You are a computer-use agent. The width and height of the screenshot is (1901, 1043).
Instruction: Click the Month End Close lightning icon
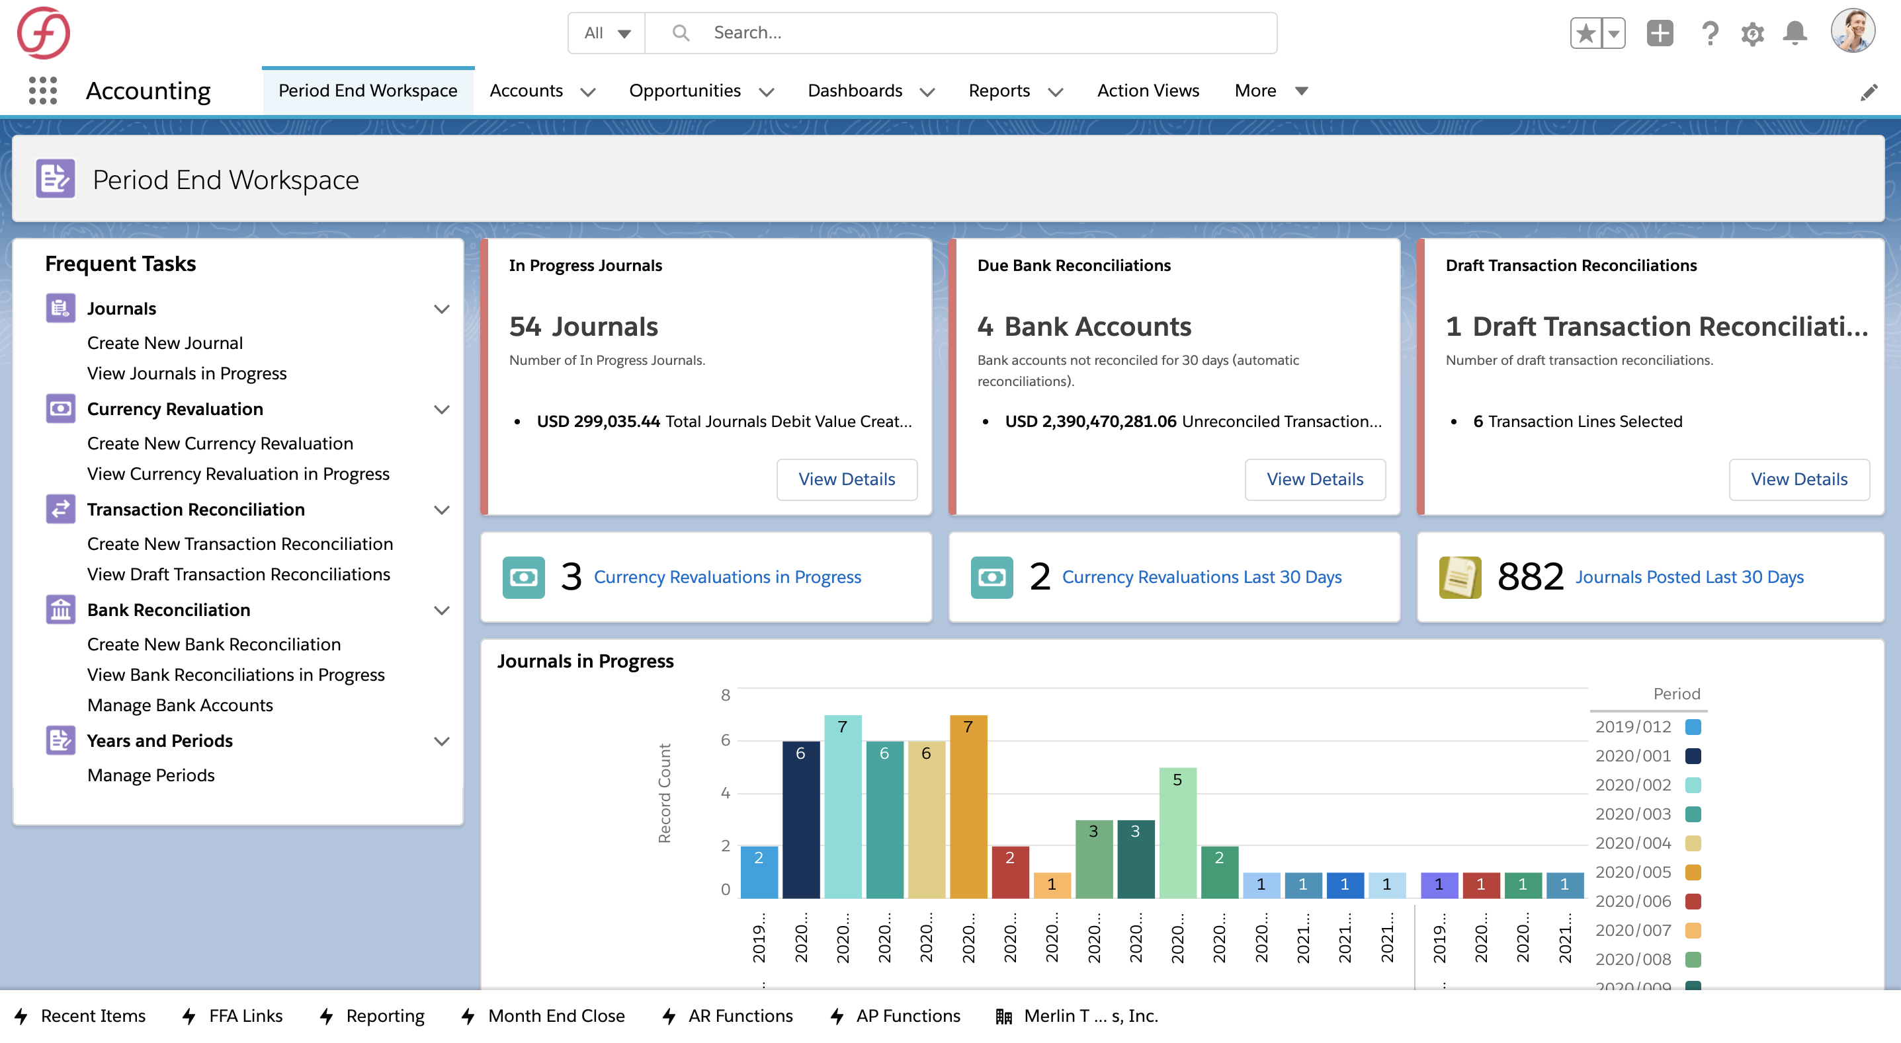[468, 1017]
